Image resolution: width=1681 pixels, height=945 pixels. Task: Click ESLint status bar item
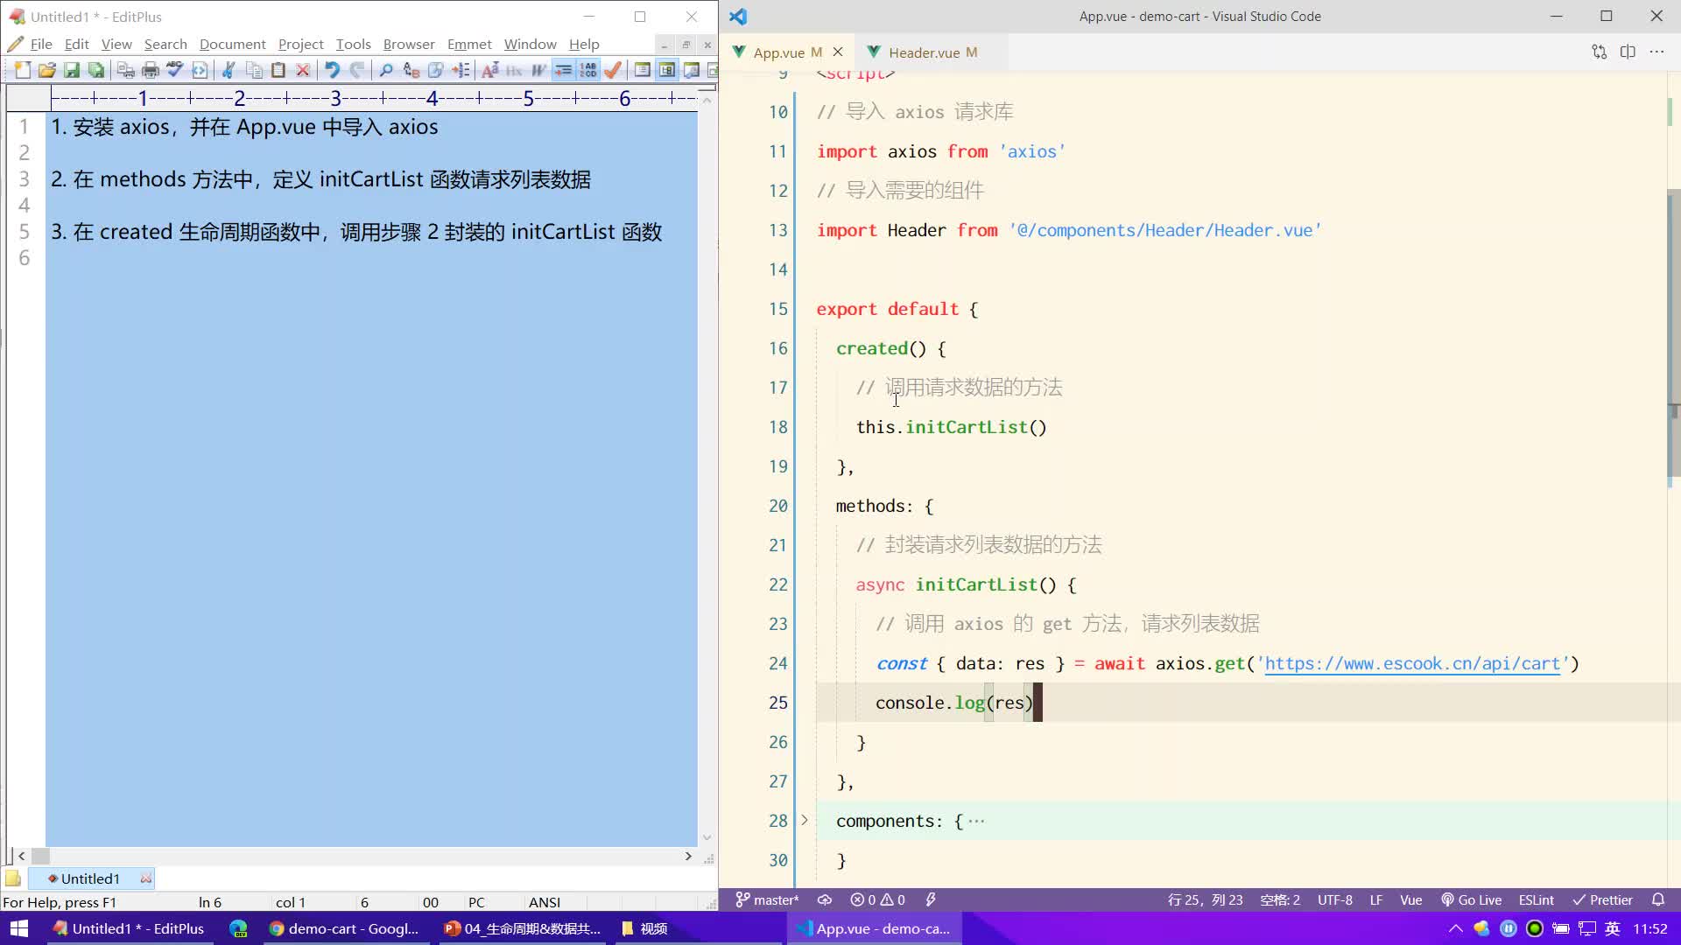pyautogui.click(x=1537, y=899)
